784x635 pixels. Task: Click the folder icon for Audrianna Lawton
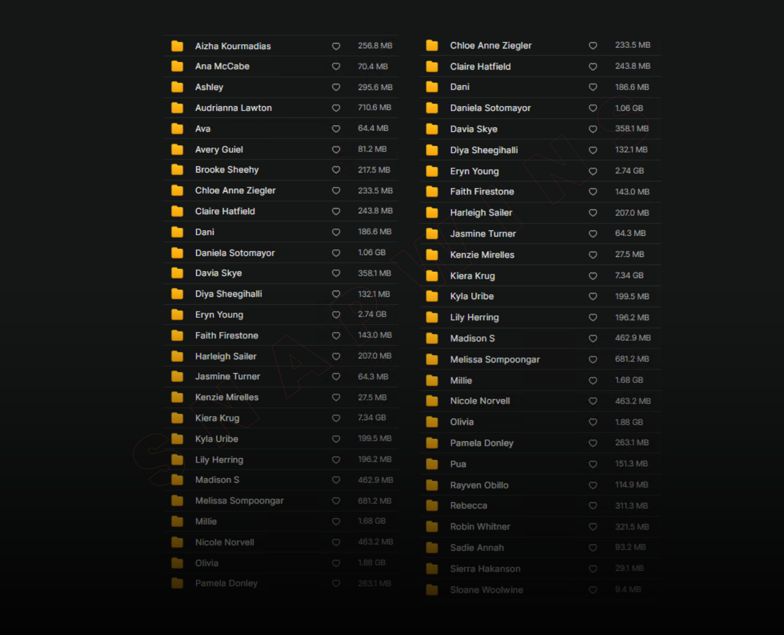click(x=177, y=108)
